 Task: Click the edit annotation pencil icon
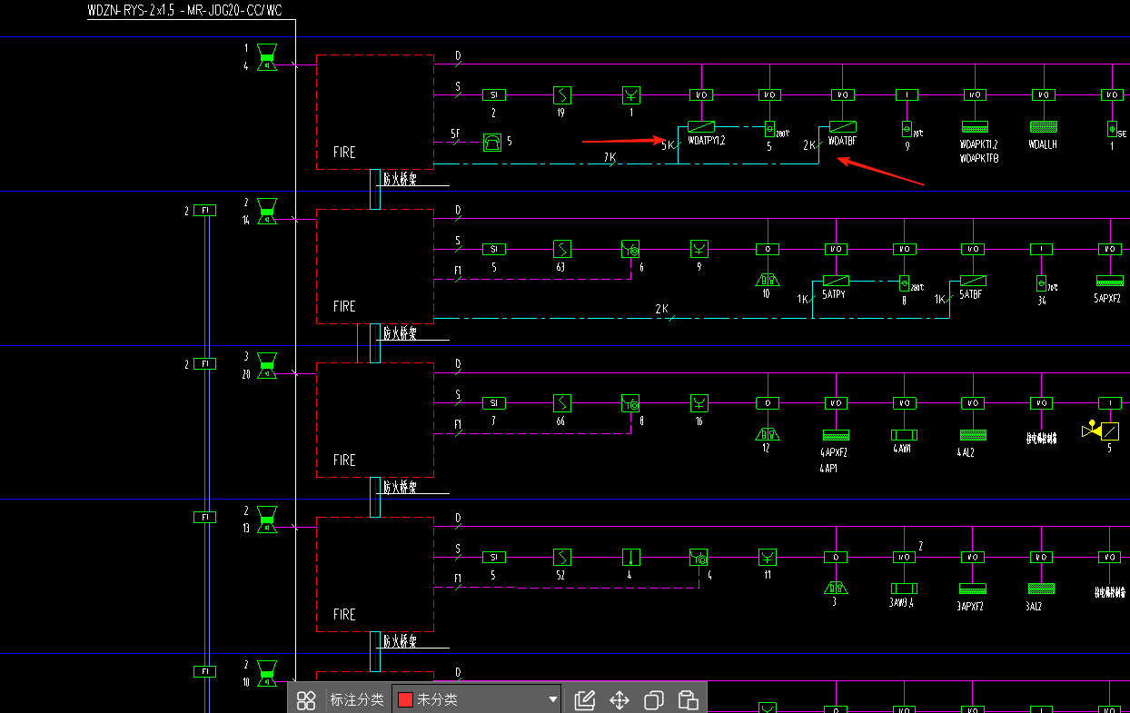585,700
